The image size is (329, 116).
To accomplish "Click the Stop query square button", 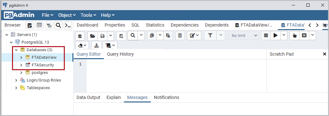I will pyautogui.click(x=266, y=35).
